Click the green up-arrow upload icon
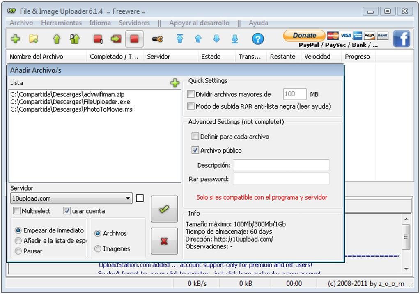The width and height of the screenshot is (420, 294). pyautogui.click(x=57, y=39)
